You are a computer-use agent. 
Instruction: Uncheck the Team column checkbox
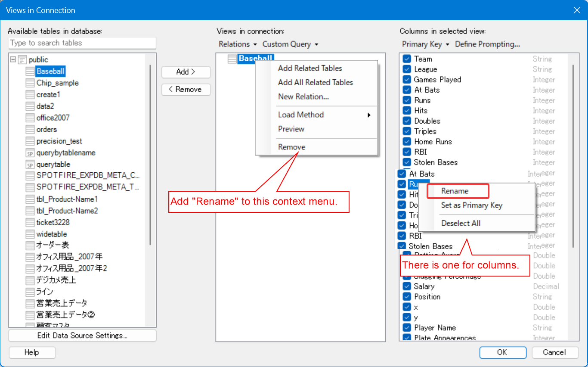[407, 59]
